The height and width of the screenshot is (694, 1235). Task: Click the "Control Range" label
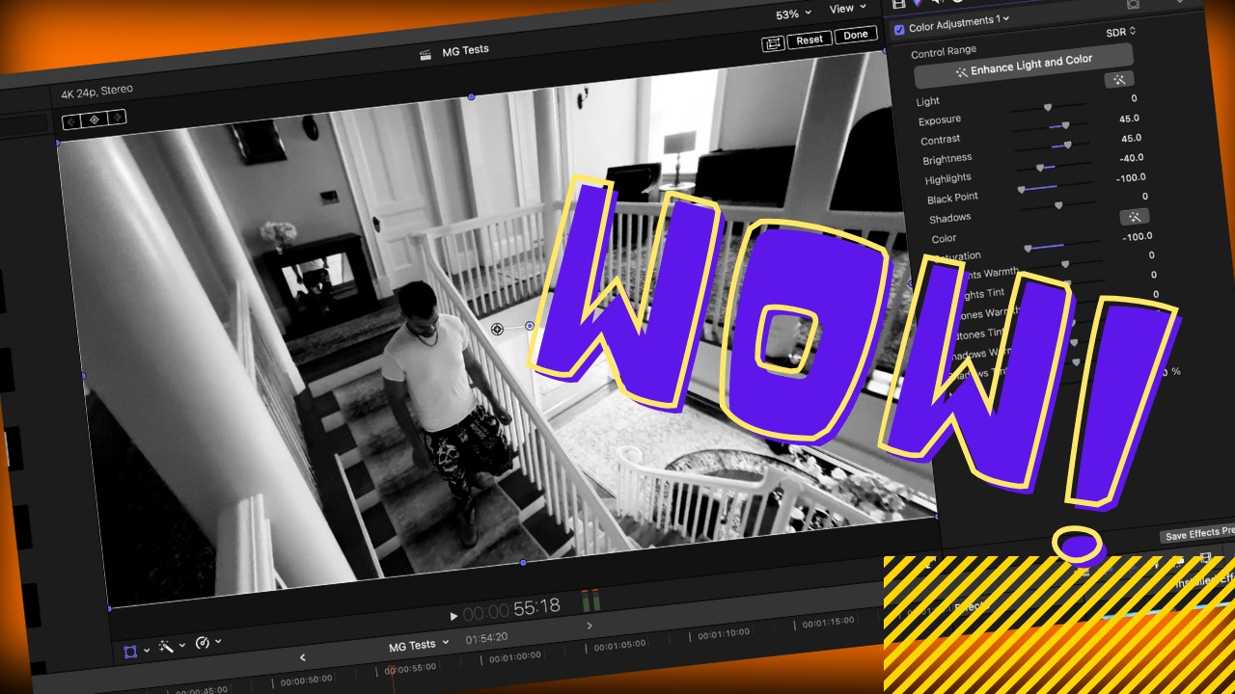click(944, 52)
